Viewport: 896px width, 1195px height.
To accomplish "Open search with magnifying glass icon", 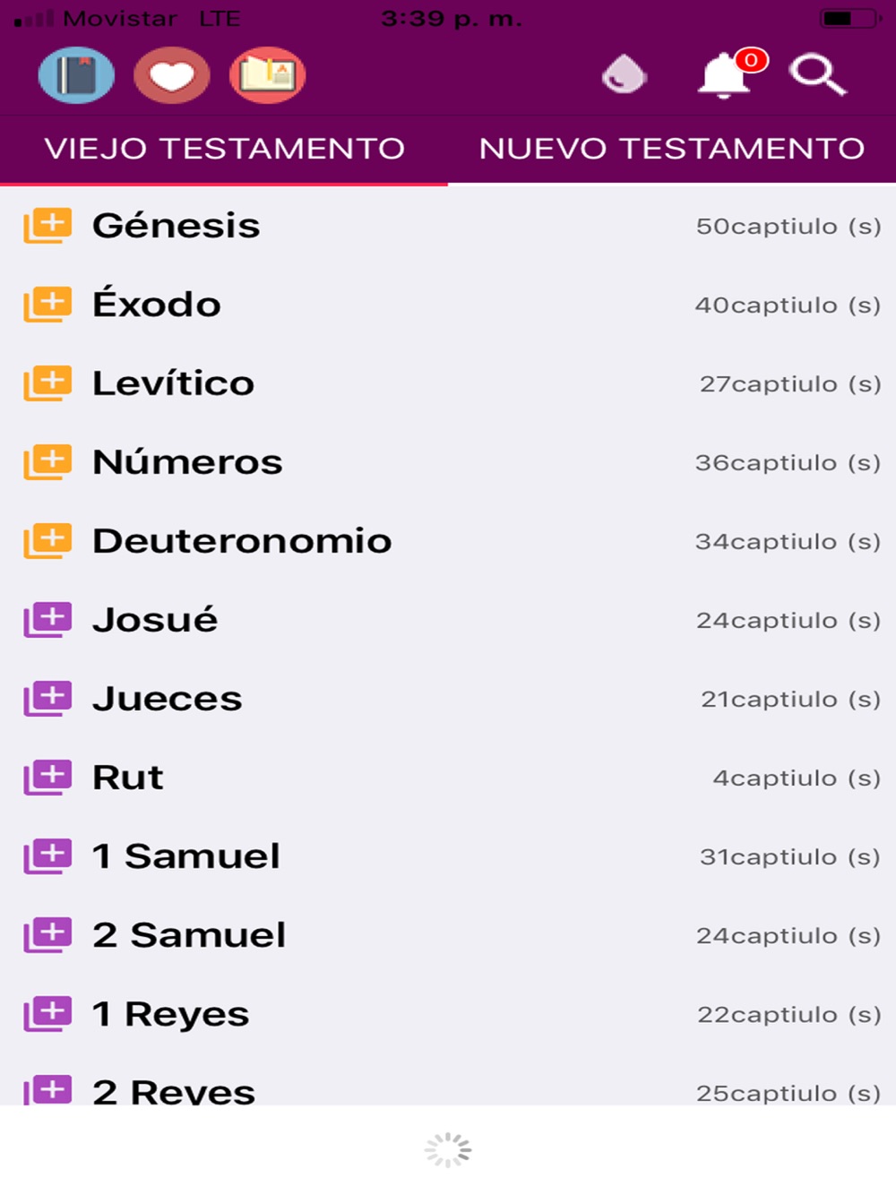I will tap(817, 74).
